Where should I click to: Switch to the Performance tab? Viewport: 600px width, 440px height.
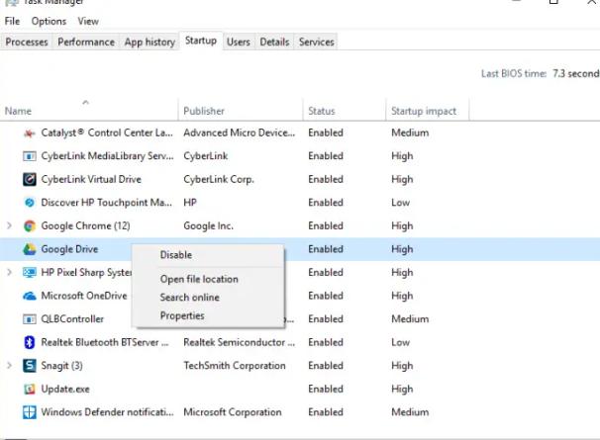pos(86,42)
